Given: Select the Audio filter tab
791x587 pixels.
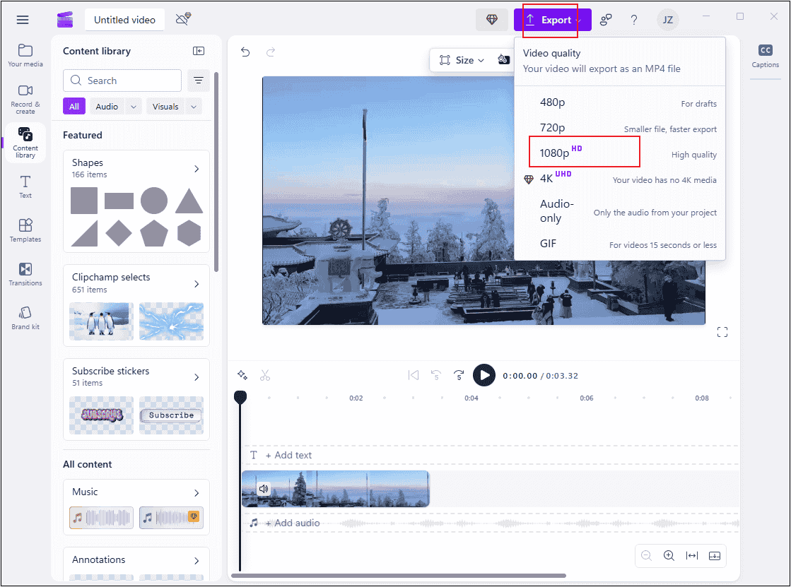Looking at the screenshot, I should (107, 107).
